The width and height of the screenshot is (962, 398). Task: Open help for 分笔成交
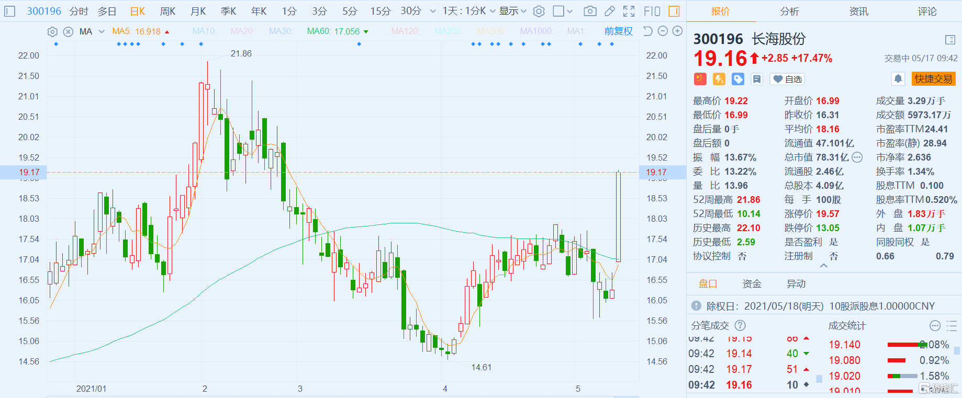pos(740,325)
